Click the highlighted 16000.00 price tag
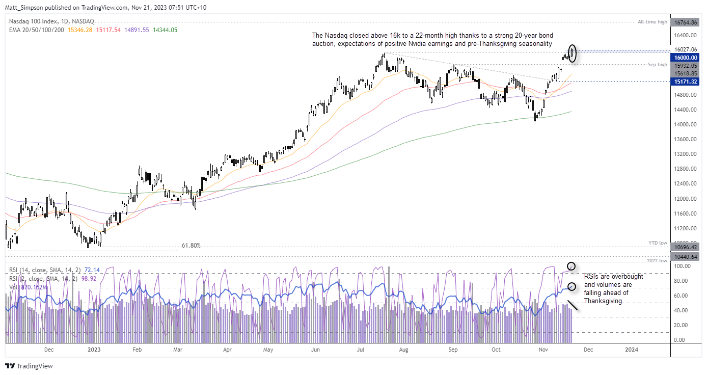This screenshot has height=375, width=707. (x=686, y=58)
